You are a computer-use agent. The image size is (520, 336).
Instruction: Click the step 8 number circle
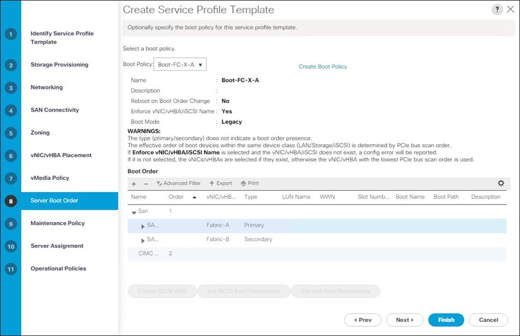click(10, 201)
